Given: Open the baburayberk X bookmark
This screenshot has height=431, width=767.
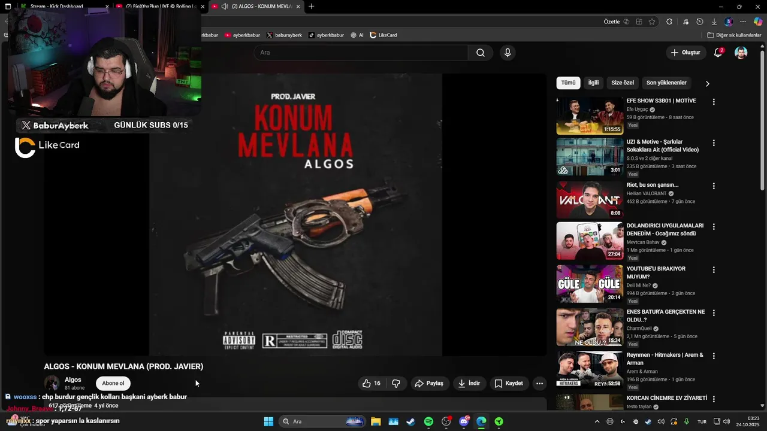Looking at the screenshot, I should [284, 35].
